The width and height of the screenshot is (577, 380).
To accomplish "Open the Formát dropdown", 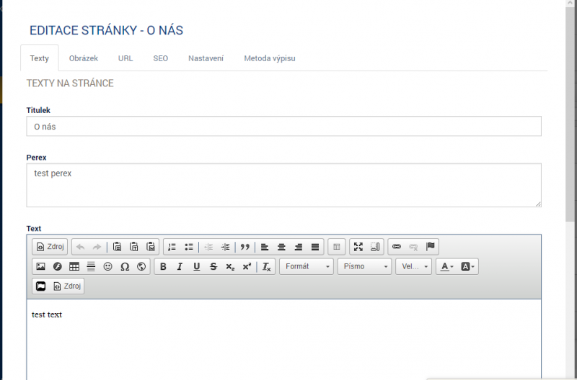I will 307,266.
